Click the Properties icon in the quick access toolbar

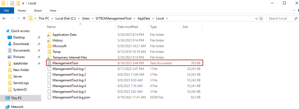point(12,3)
